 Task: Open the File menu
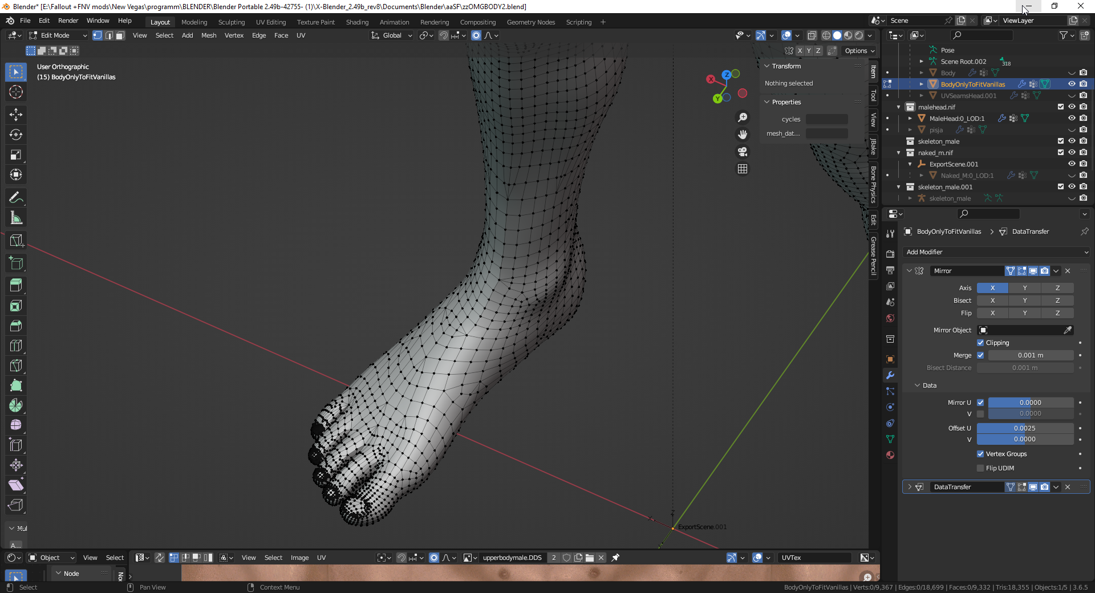tap(25, 21)
